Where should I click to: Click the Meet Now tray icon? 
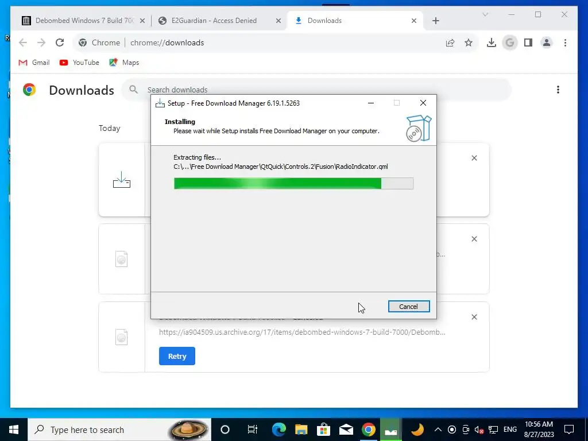coord(465,430)
